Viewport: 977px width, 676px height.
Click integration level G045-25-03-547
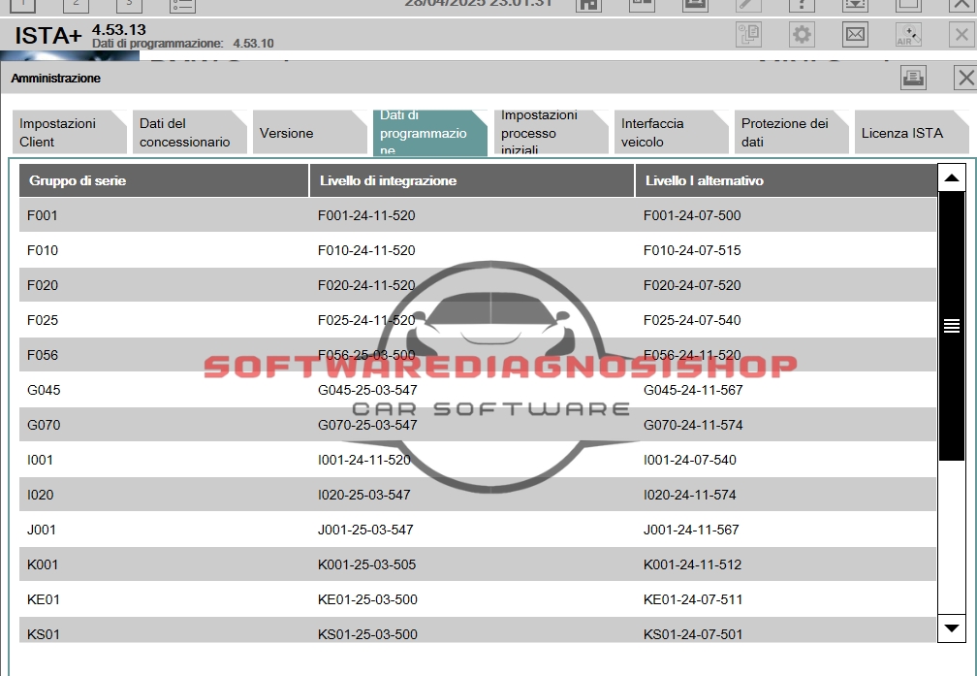pyautogui.click(x=367, y=390)
